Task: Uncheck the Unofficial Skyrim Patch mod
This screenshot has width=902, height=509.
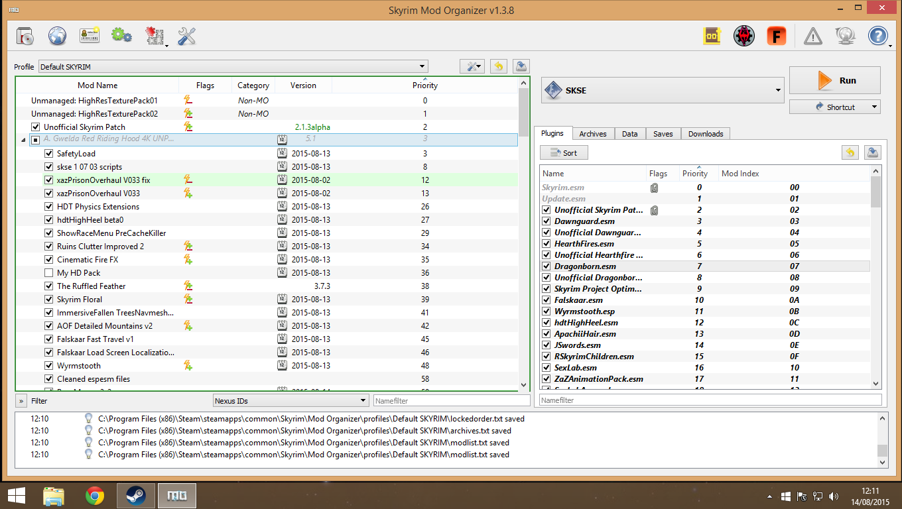Action: click(36, 127)
